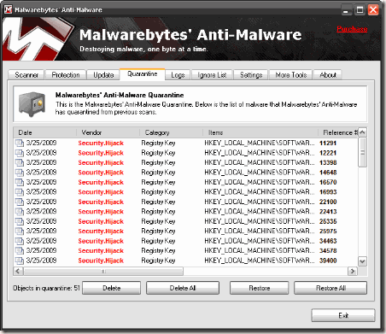
Task: Select the row icon for reference 25335
Action: pyautogui.click(x=20, y=221)
